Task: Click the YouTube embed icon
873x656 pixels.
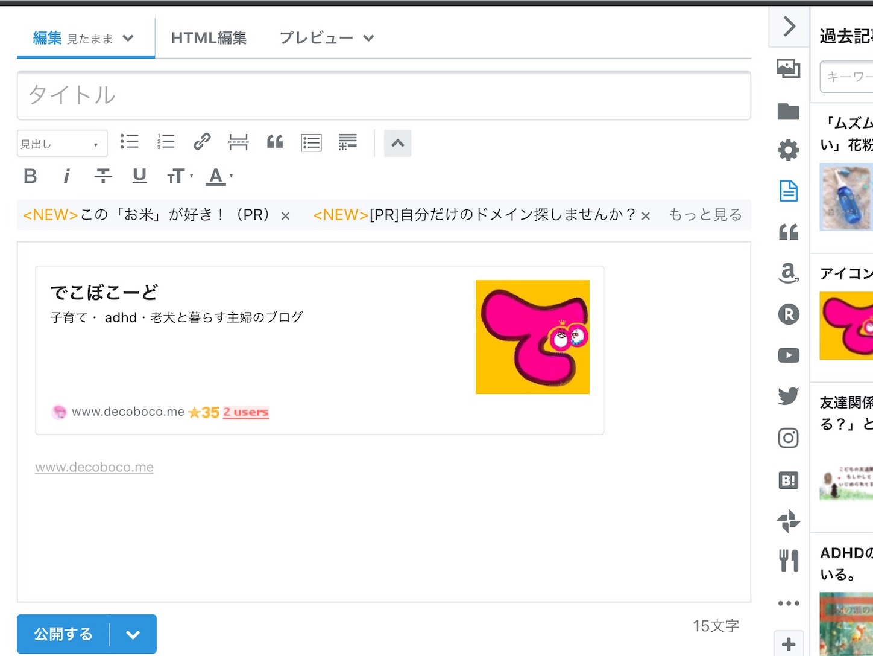Action: pyautogui.click(x=788, y=355)
